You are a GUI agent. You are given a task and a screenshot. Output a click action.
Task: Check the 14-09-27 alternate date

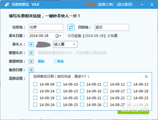click(x=106, y=105)
